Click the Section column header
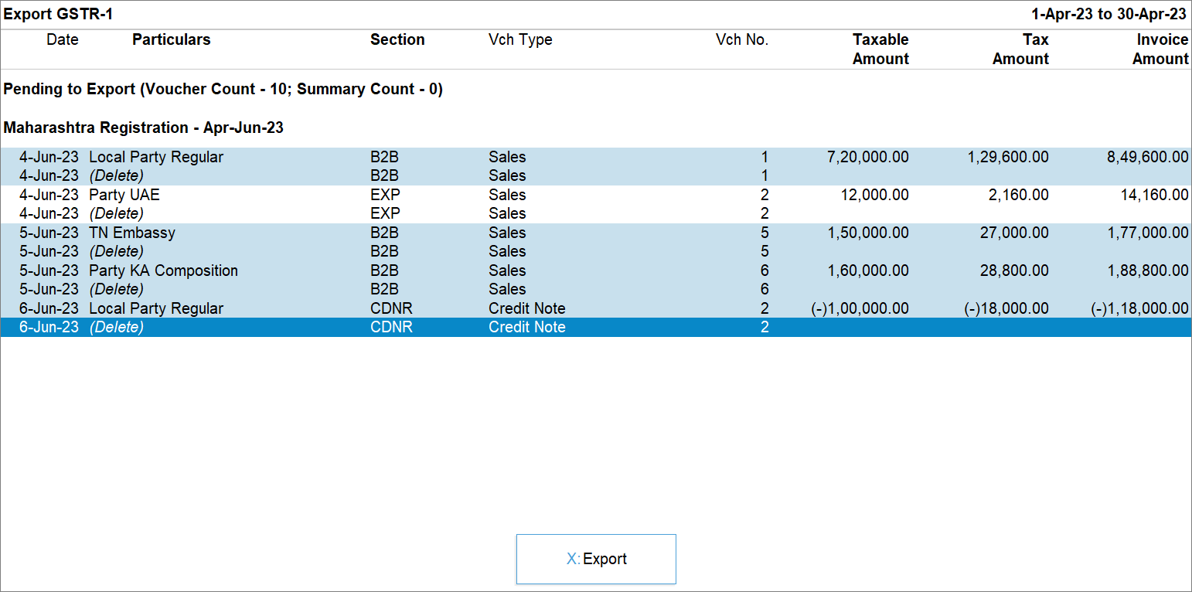Image resolution: width=1192 pixels, height=592 pixels. (397, 39)
